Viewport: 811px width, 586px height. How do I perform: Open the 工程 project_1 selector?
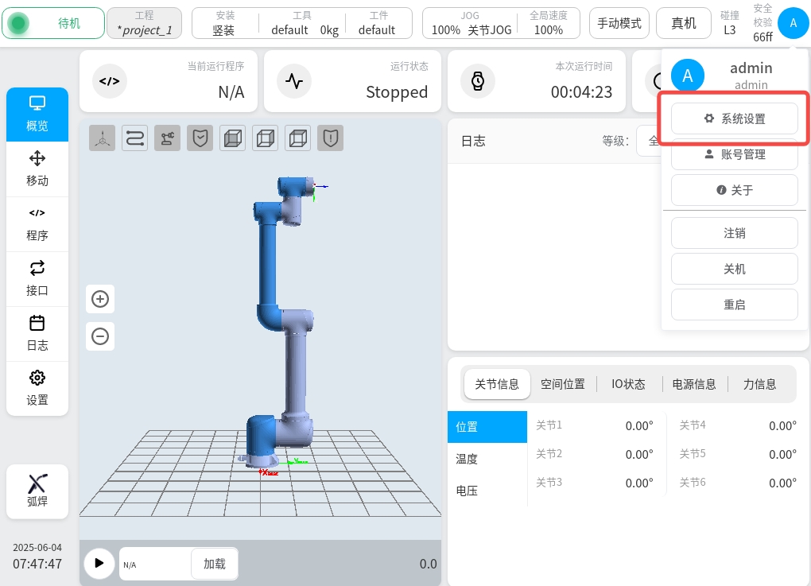pos(144,23)
